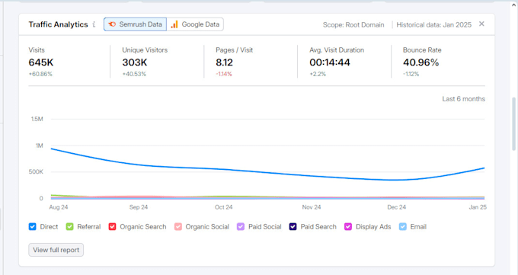Uncheck the Direct traffic checkbox

coord(32,227)
